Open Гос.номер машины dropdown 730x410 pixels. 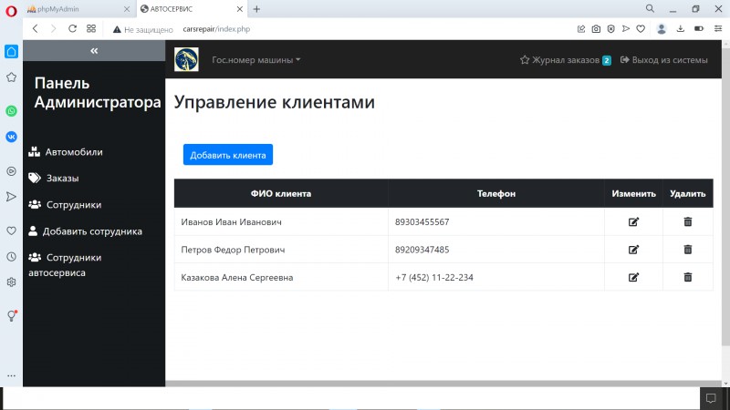tap(256, 60)
